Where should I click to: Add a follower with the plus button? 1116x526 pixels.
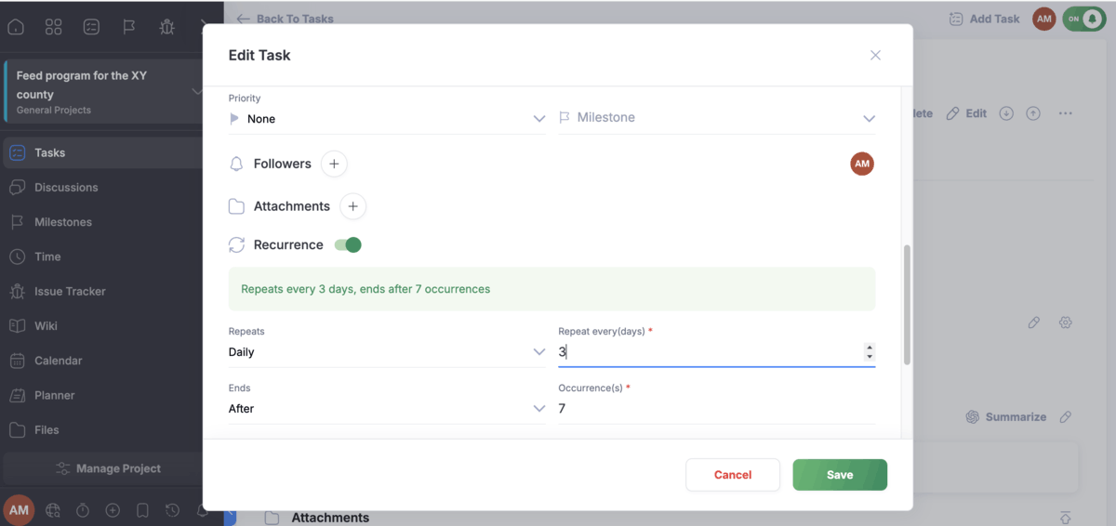334,164
